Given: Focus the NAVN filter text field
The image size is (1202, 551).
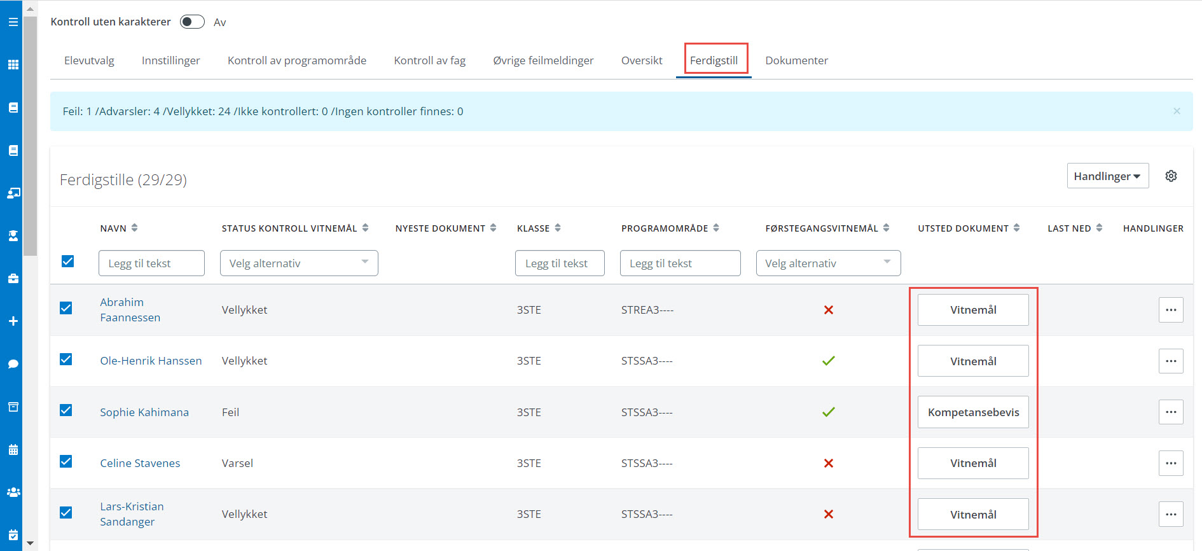Looking at the screenshot, I should click(x=151, y=263).
